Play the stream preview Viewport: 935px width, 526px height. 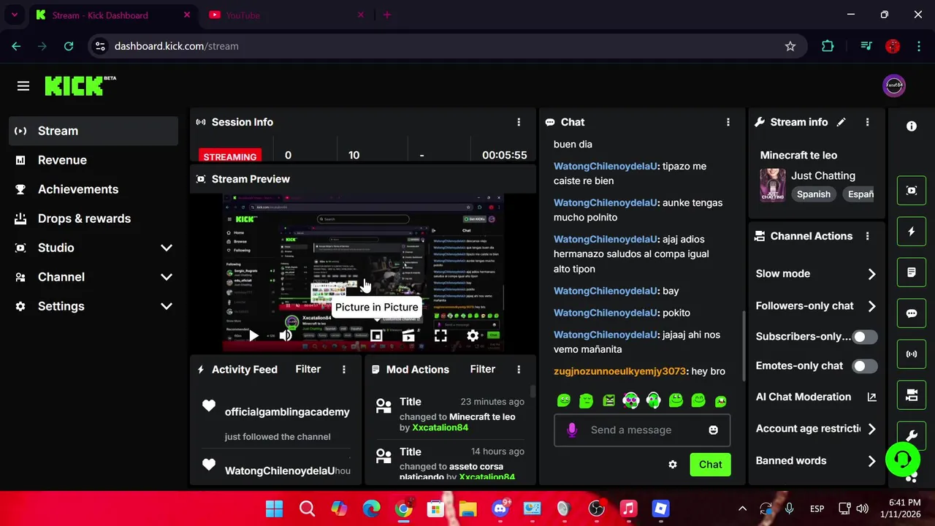click(253, 336)
